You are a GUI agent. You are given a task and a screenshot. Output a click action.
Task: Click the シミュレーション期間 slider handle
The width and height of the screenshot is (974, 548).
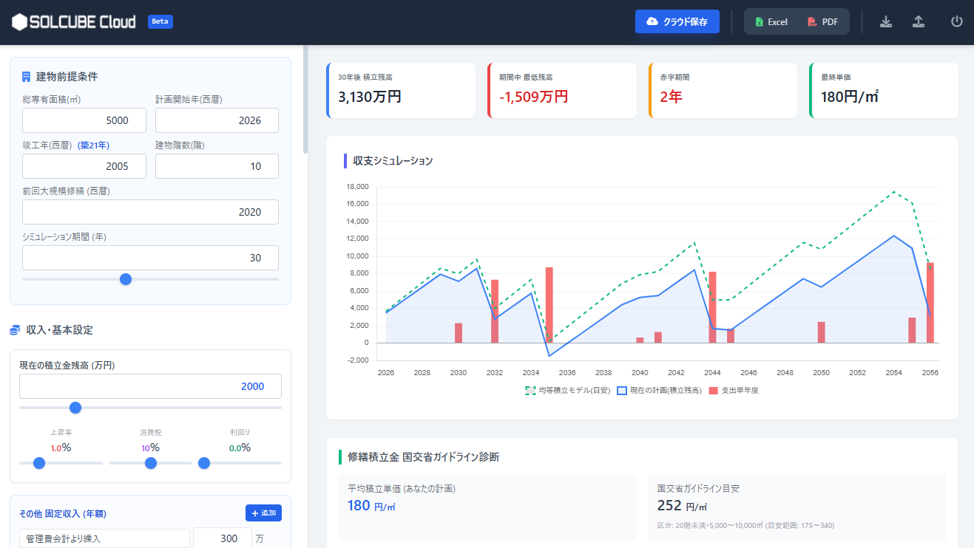point(126,279)
